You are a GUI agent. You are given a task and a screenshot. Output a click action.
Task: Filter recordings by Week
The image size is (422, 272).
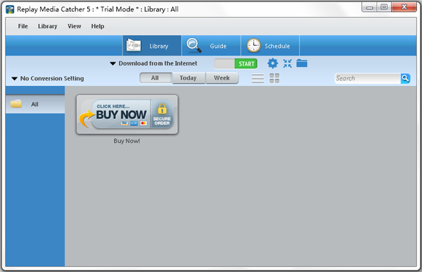point(222,78)
